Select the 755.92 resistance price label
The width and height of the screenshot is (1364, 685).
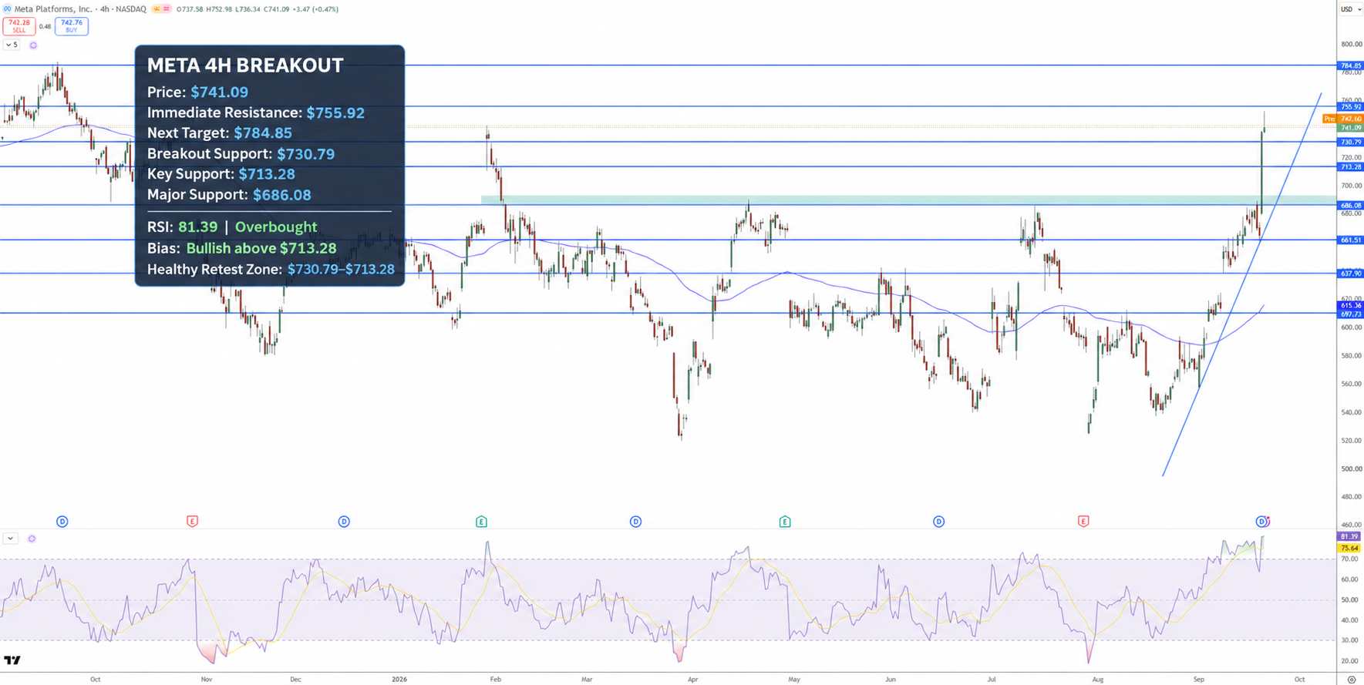tap(1350, 106)
